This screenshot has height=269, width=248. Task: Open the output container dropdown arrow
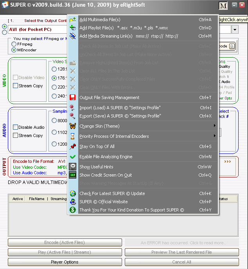click(235, 30)
